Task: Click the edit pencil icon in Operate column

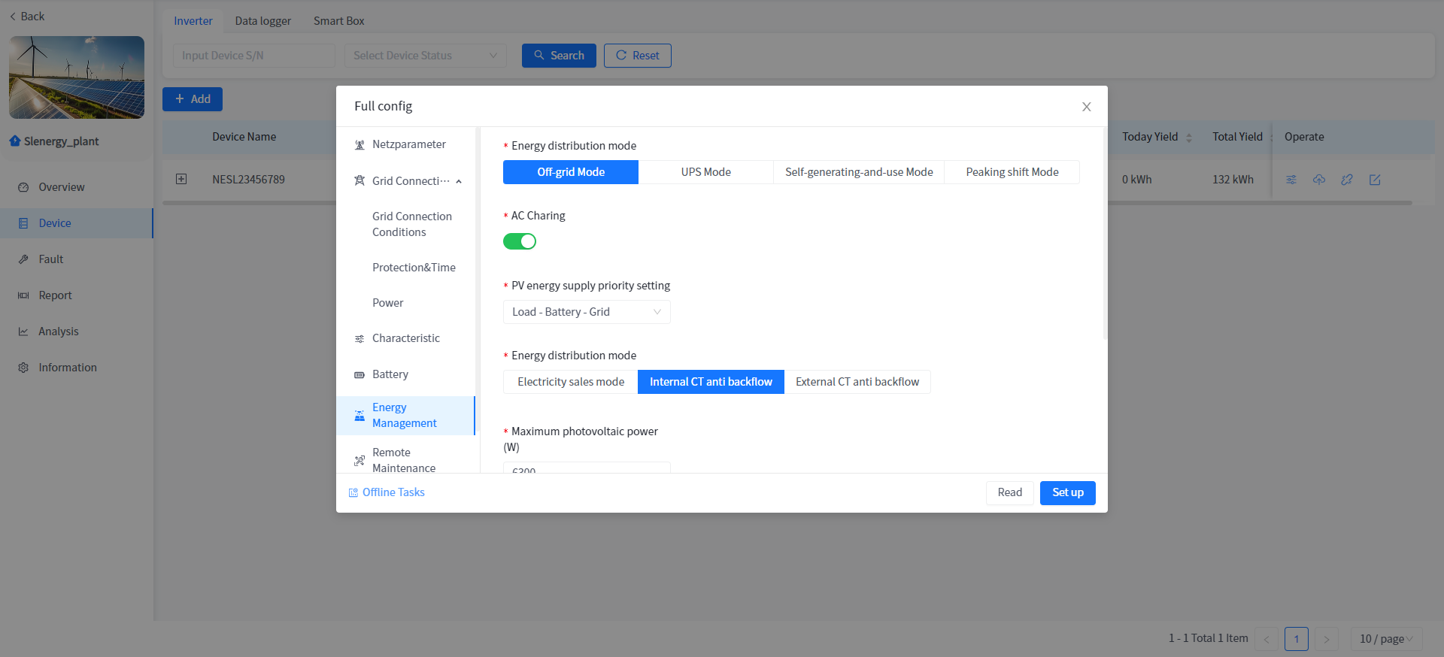Action: 1375,180
